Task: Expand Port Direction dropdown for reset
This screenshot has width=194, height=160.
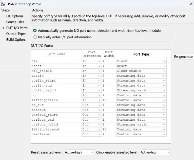Action: (x=91, y=66)
